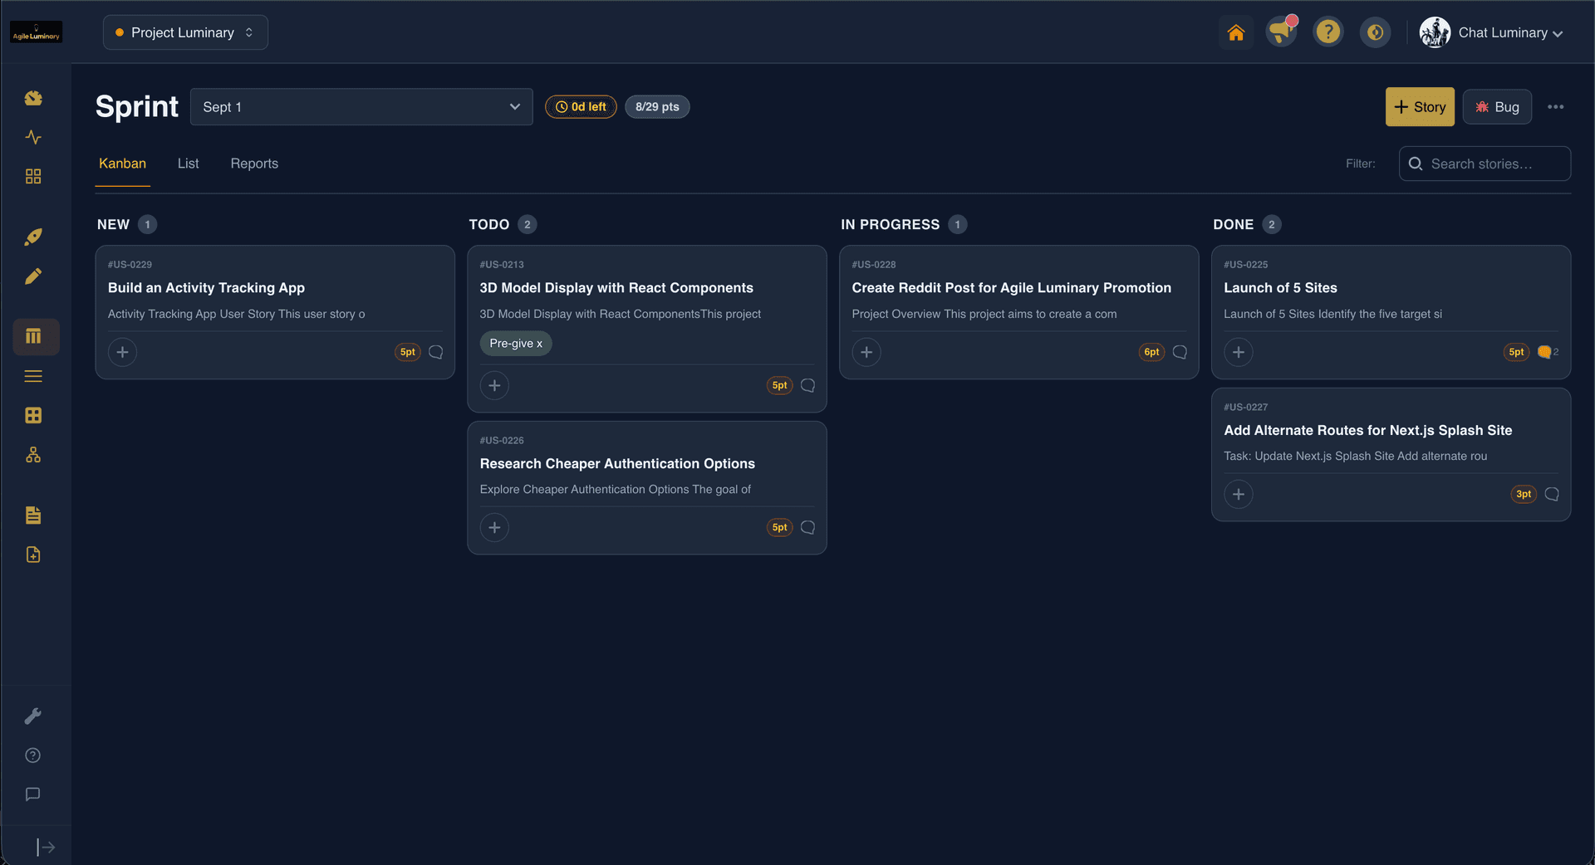The width and height of the screenshot is (1595, 865).
Task: Open the chat bubble icon in sidebar
Action: pos(33,794)
